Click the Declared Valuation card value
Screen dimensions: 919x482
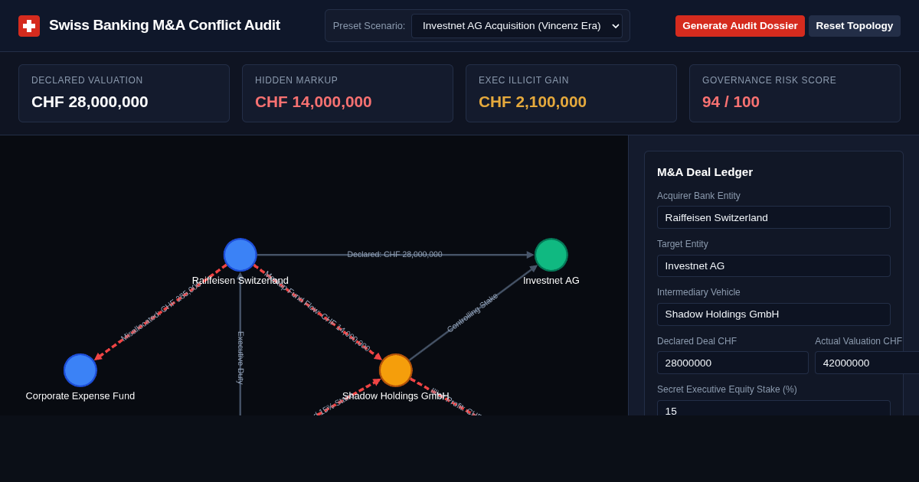[x=90, y=102]
